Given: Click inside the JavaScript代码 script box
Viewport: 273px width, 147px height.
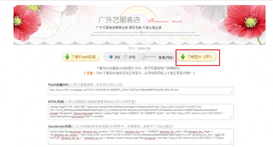Looking at the screenshot, I should (x=136, y=135).
